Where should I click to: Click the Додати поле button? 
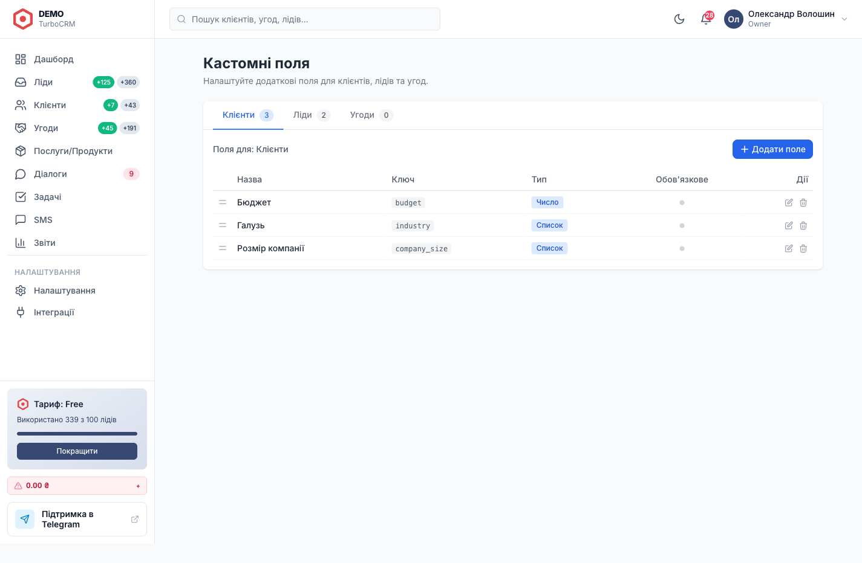coord(772,149)
